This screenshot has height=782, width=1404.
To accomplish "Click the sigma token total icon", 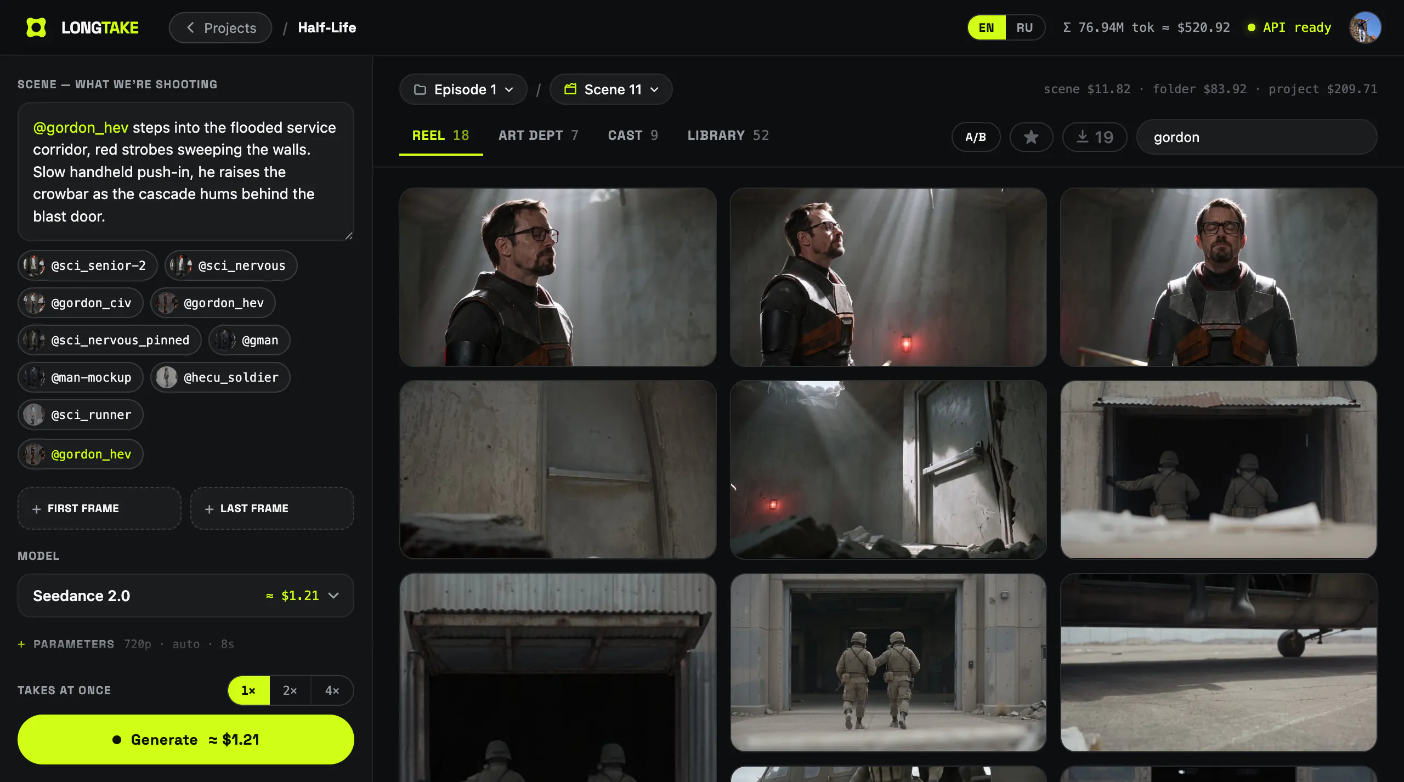I will click(x=1067, y=27).
